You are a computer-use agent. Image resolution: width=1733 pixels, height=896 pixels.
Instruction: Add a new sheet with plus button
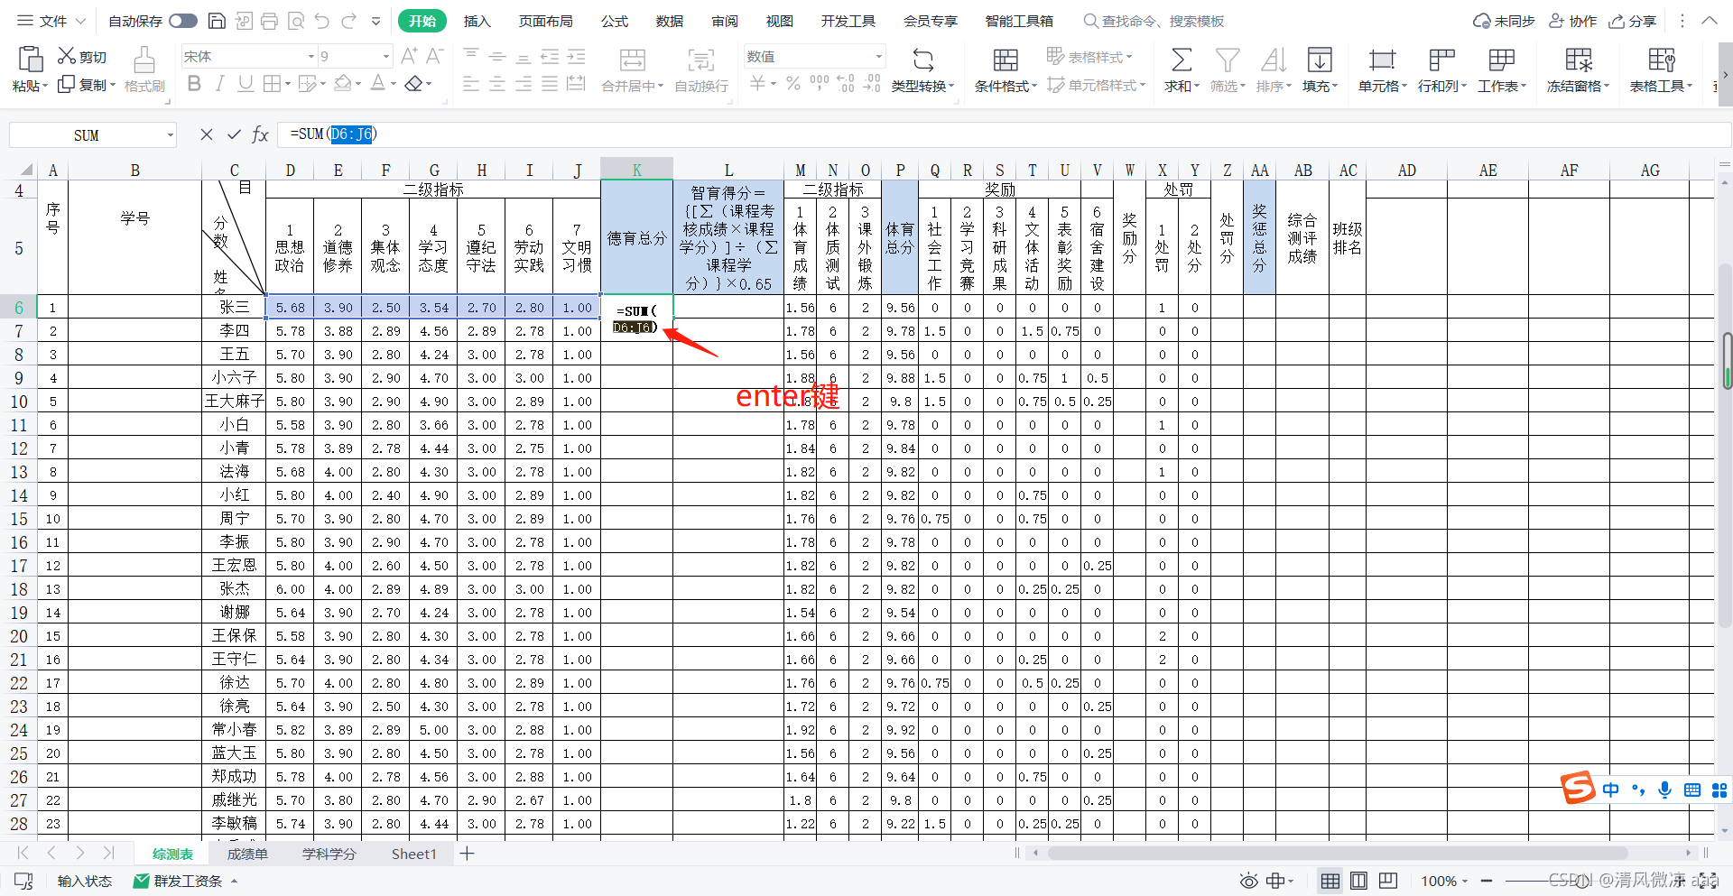pos(467,854)
